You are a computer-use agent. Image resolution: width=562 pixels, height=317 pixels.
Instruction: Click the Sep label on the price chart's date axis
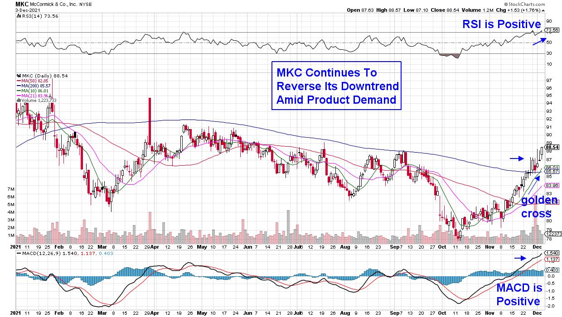392,247
